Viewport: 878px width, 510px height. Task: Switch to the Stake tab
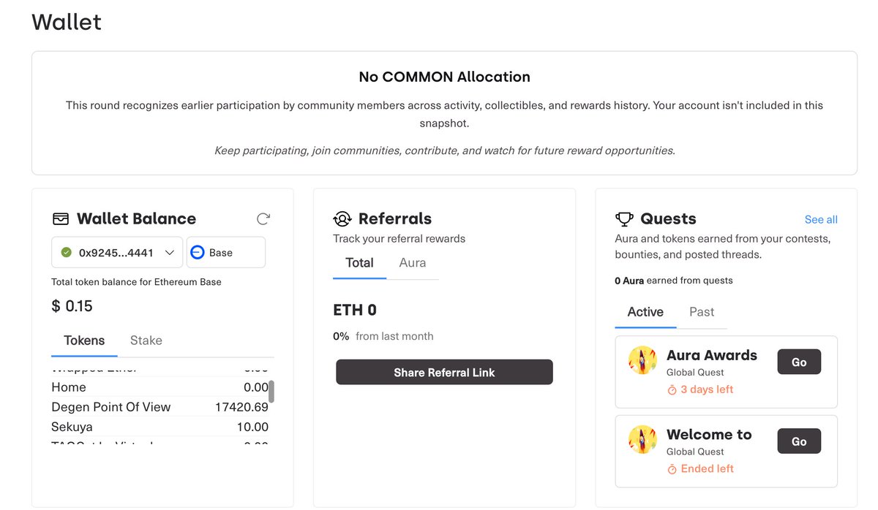(146, 340)
